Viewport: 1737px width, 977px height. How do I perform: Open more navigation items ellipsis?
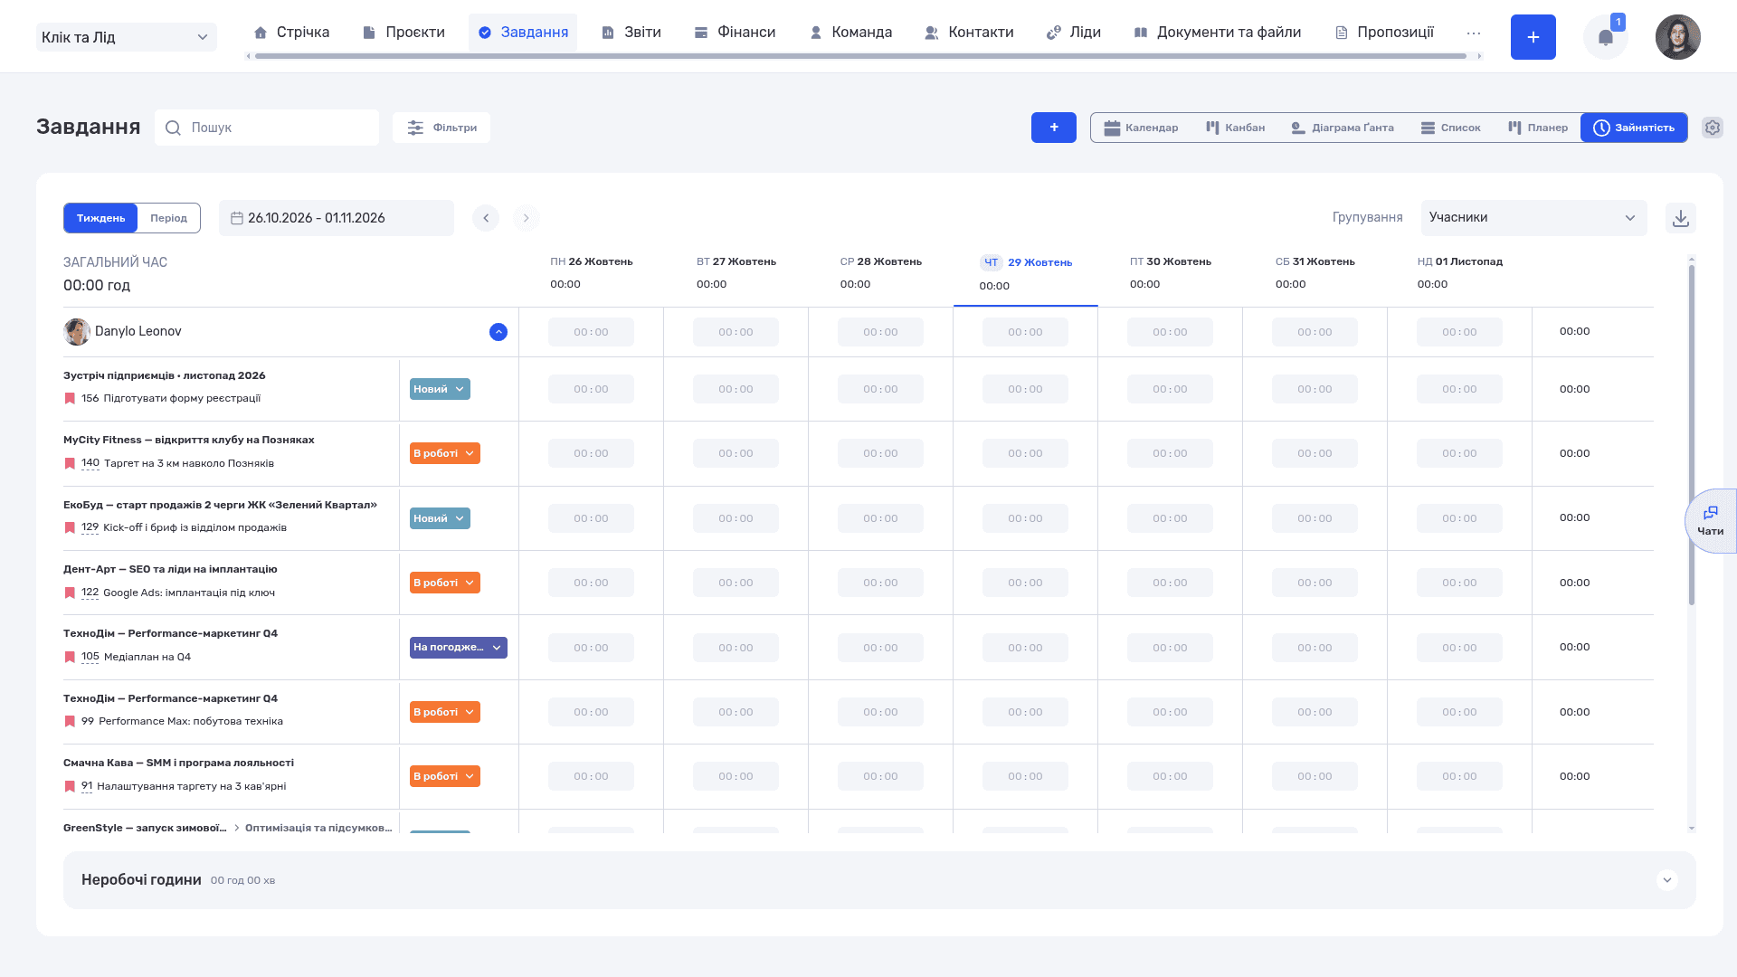point(1474,33)
